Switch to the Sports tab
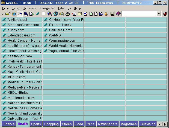 [36, 124]
